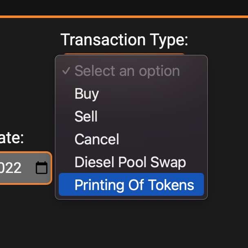The height and width of the screenshot is (248, 248).
Task: Show the calendar popup for the date
Action: (x=42, y=168)
